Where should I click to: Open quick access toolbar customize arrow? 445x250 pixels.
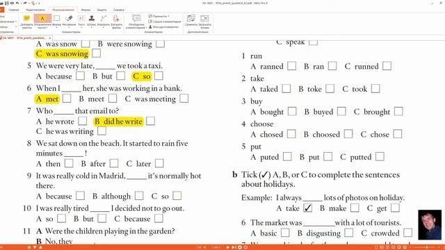click(39, 3)
